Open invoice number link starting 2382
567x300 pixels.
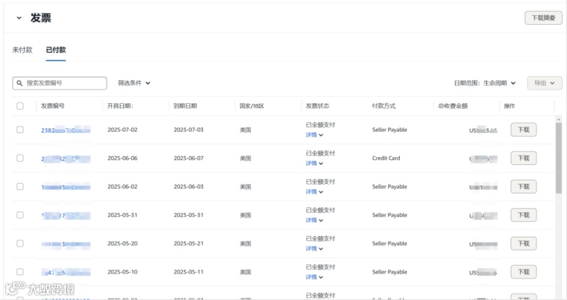65,130
